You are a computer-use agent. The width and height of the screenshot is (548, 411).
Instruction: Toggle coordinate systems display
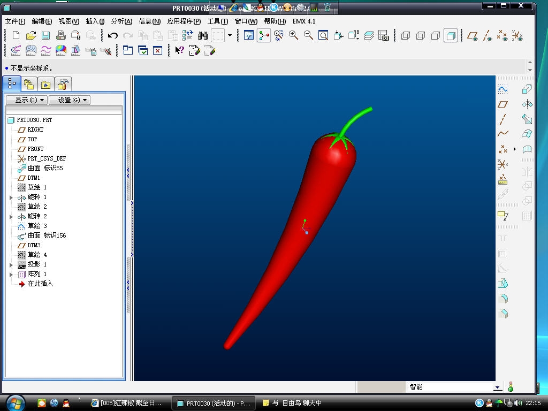click(517, 35)
